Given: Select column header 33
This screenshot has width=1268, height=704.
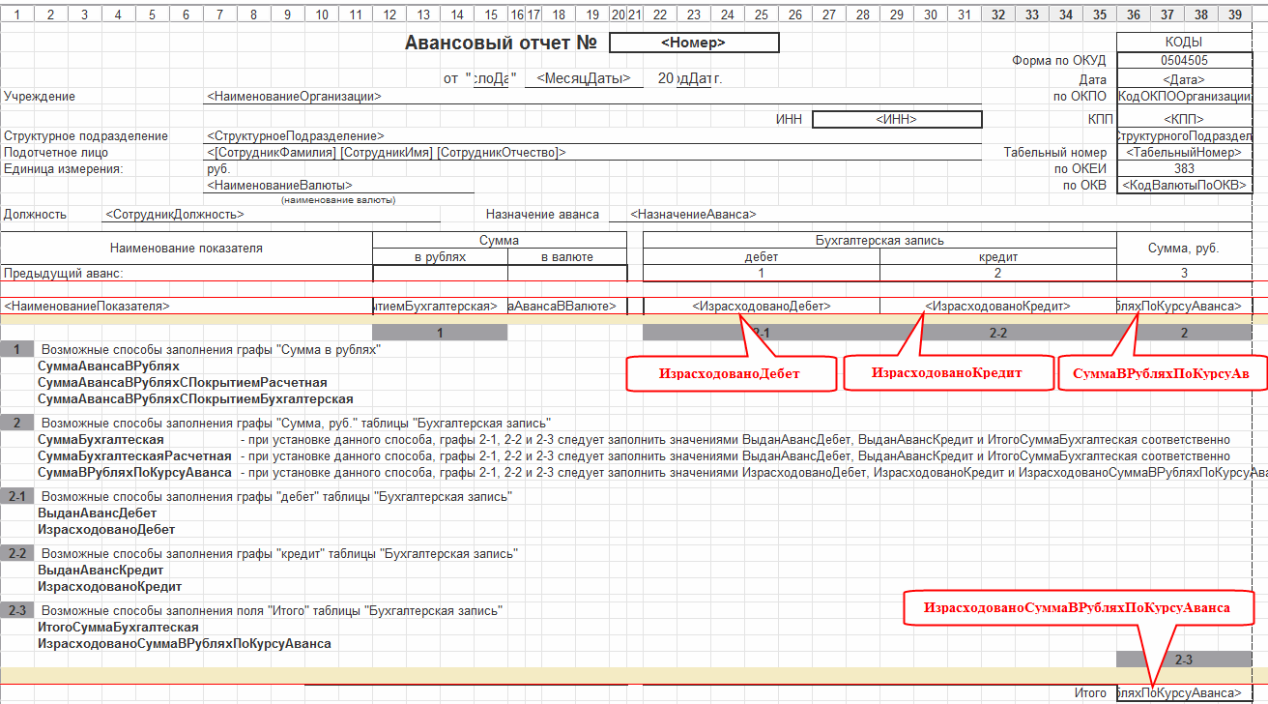Looking at the screenshot, I should [x=1032, y=15].
